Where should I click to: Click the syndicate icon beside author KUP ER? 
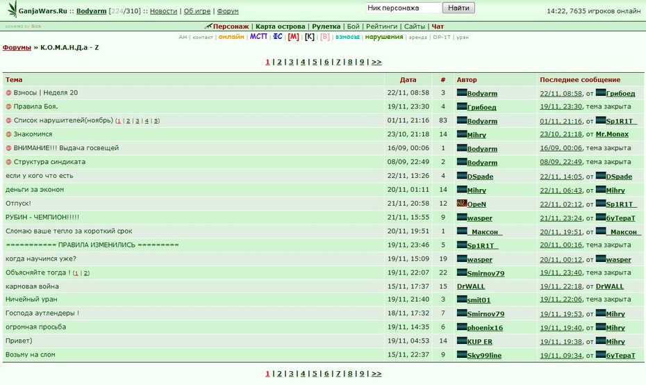(x=461, y=341)
